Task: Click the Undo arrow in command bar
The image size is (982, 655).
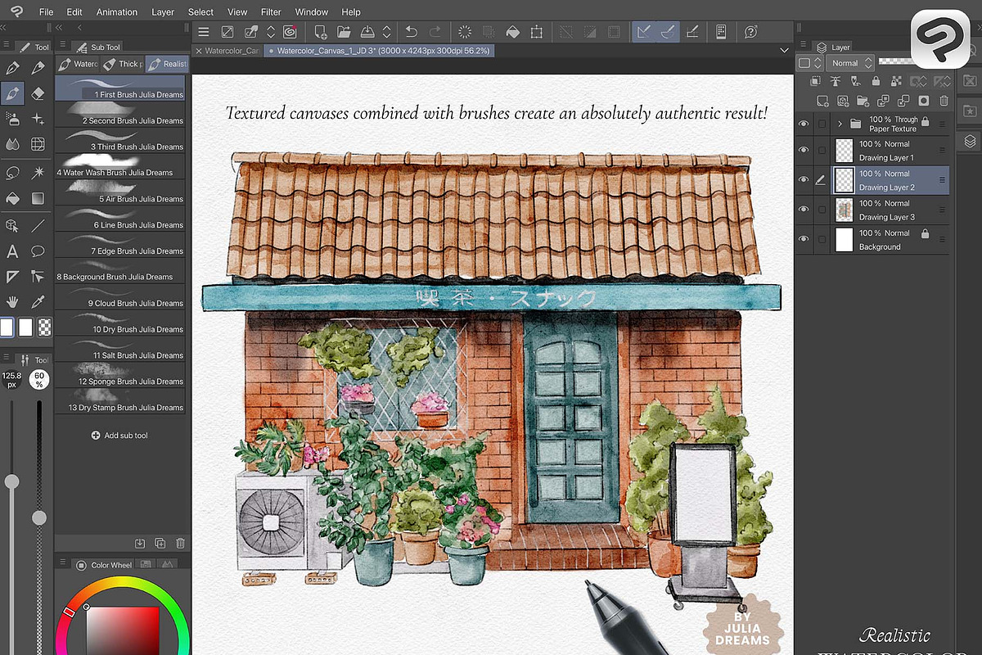Action: tap(412, 32)
